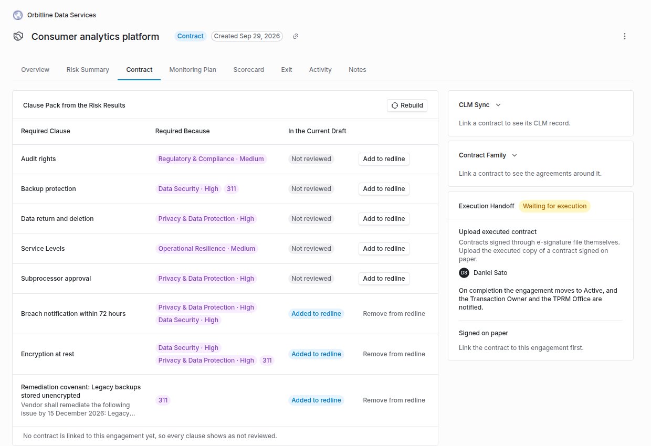Click the 311 tag in Remediation covenant row

[163, 400]
